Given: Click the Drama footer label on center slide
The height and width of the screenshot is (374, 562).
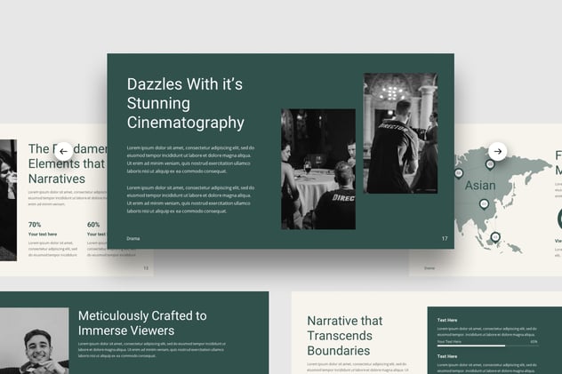Looking at the screenshot, I should (133, 238).
